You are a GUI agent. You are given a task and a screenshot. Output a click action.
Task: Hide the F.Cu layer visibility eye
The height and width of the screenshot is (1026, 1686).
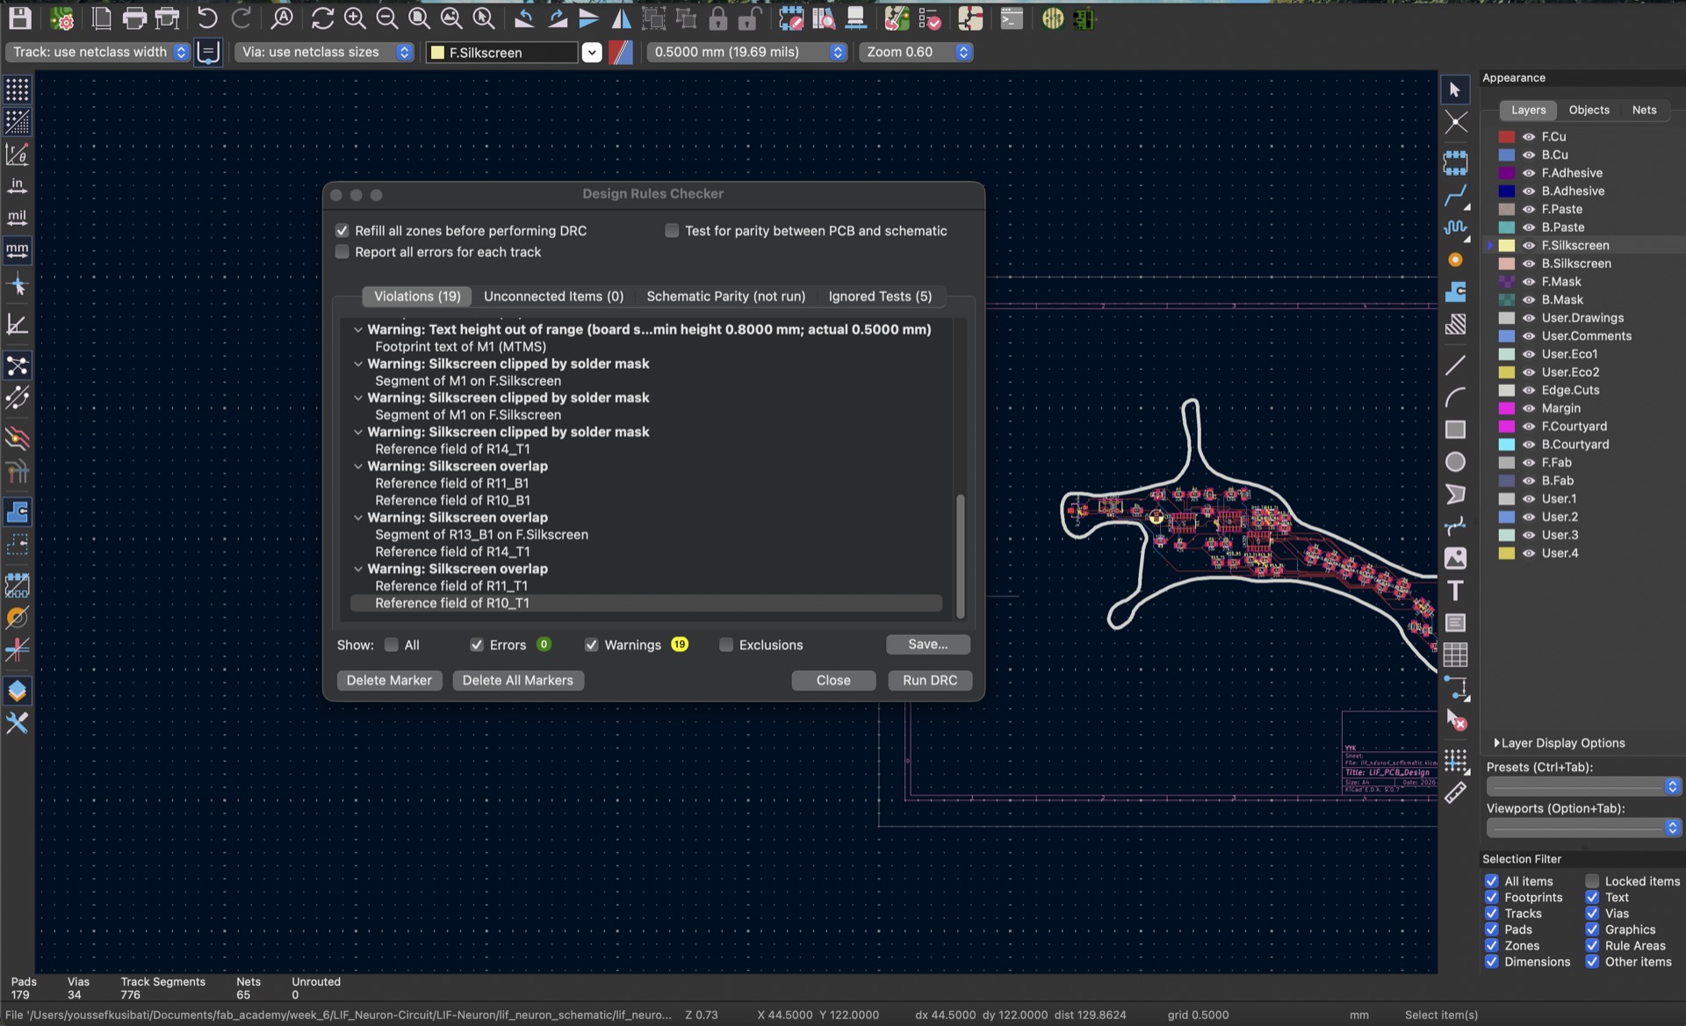(x=1529, y=136)
